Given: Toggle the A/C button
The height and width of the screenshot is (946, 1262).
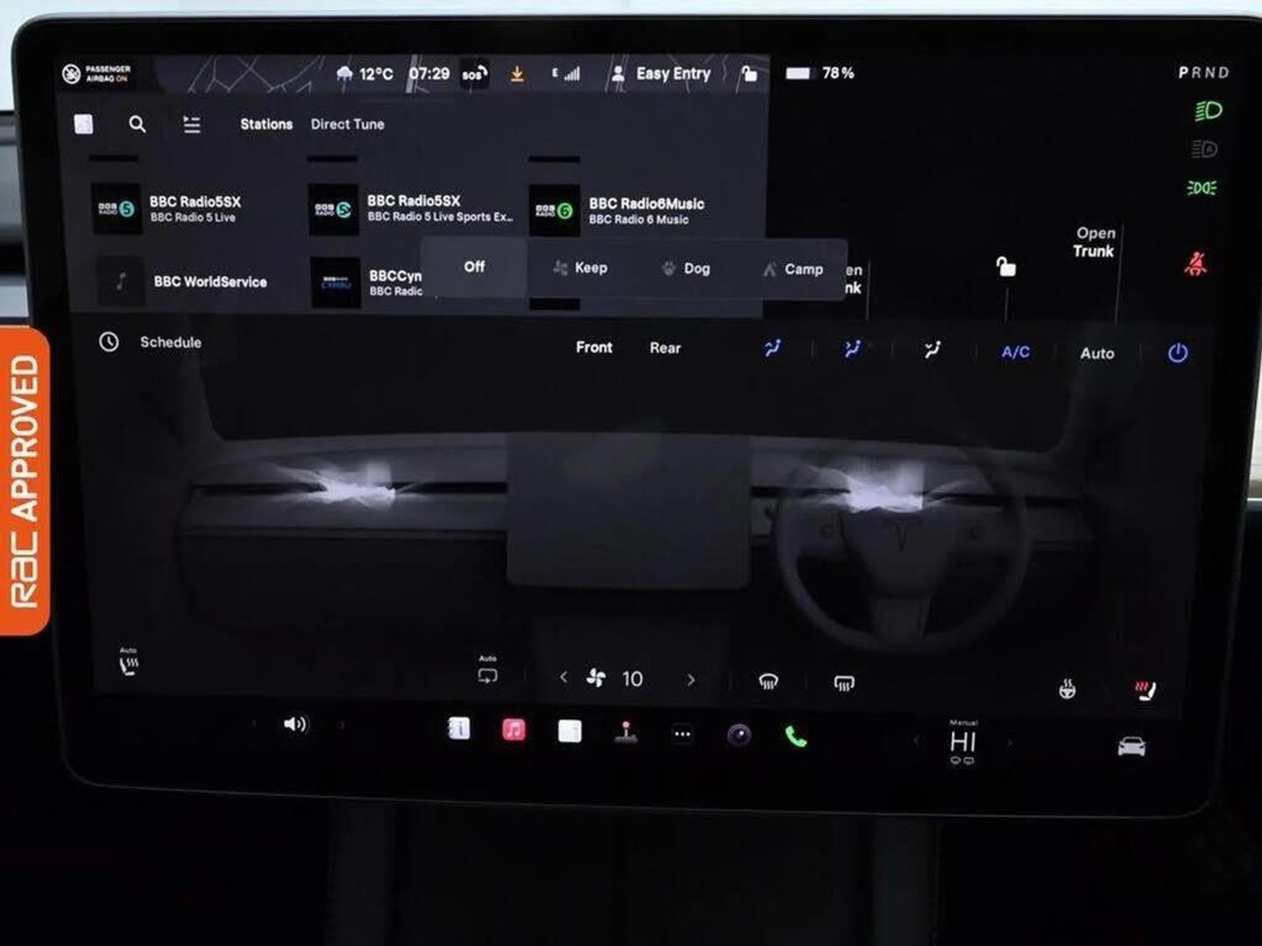Looking at the screenshot, I should pos(1015,352).
